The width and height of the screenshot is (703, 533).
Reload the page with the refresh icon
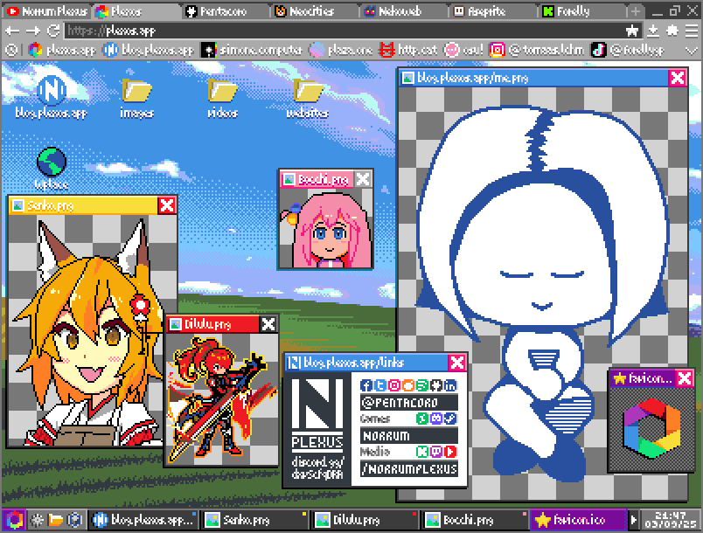[x=53, y=31]
